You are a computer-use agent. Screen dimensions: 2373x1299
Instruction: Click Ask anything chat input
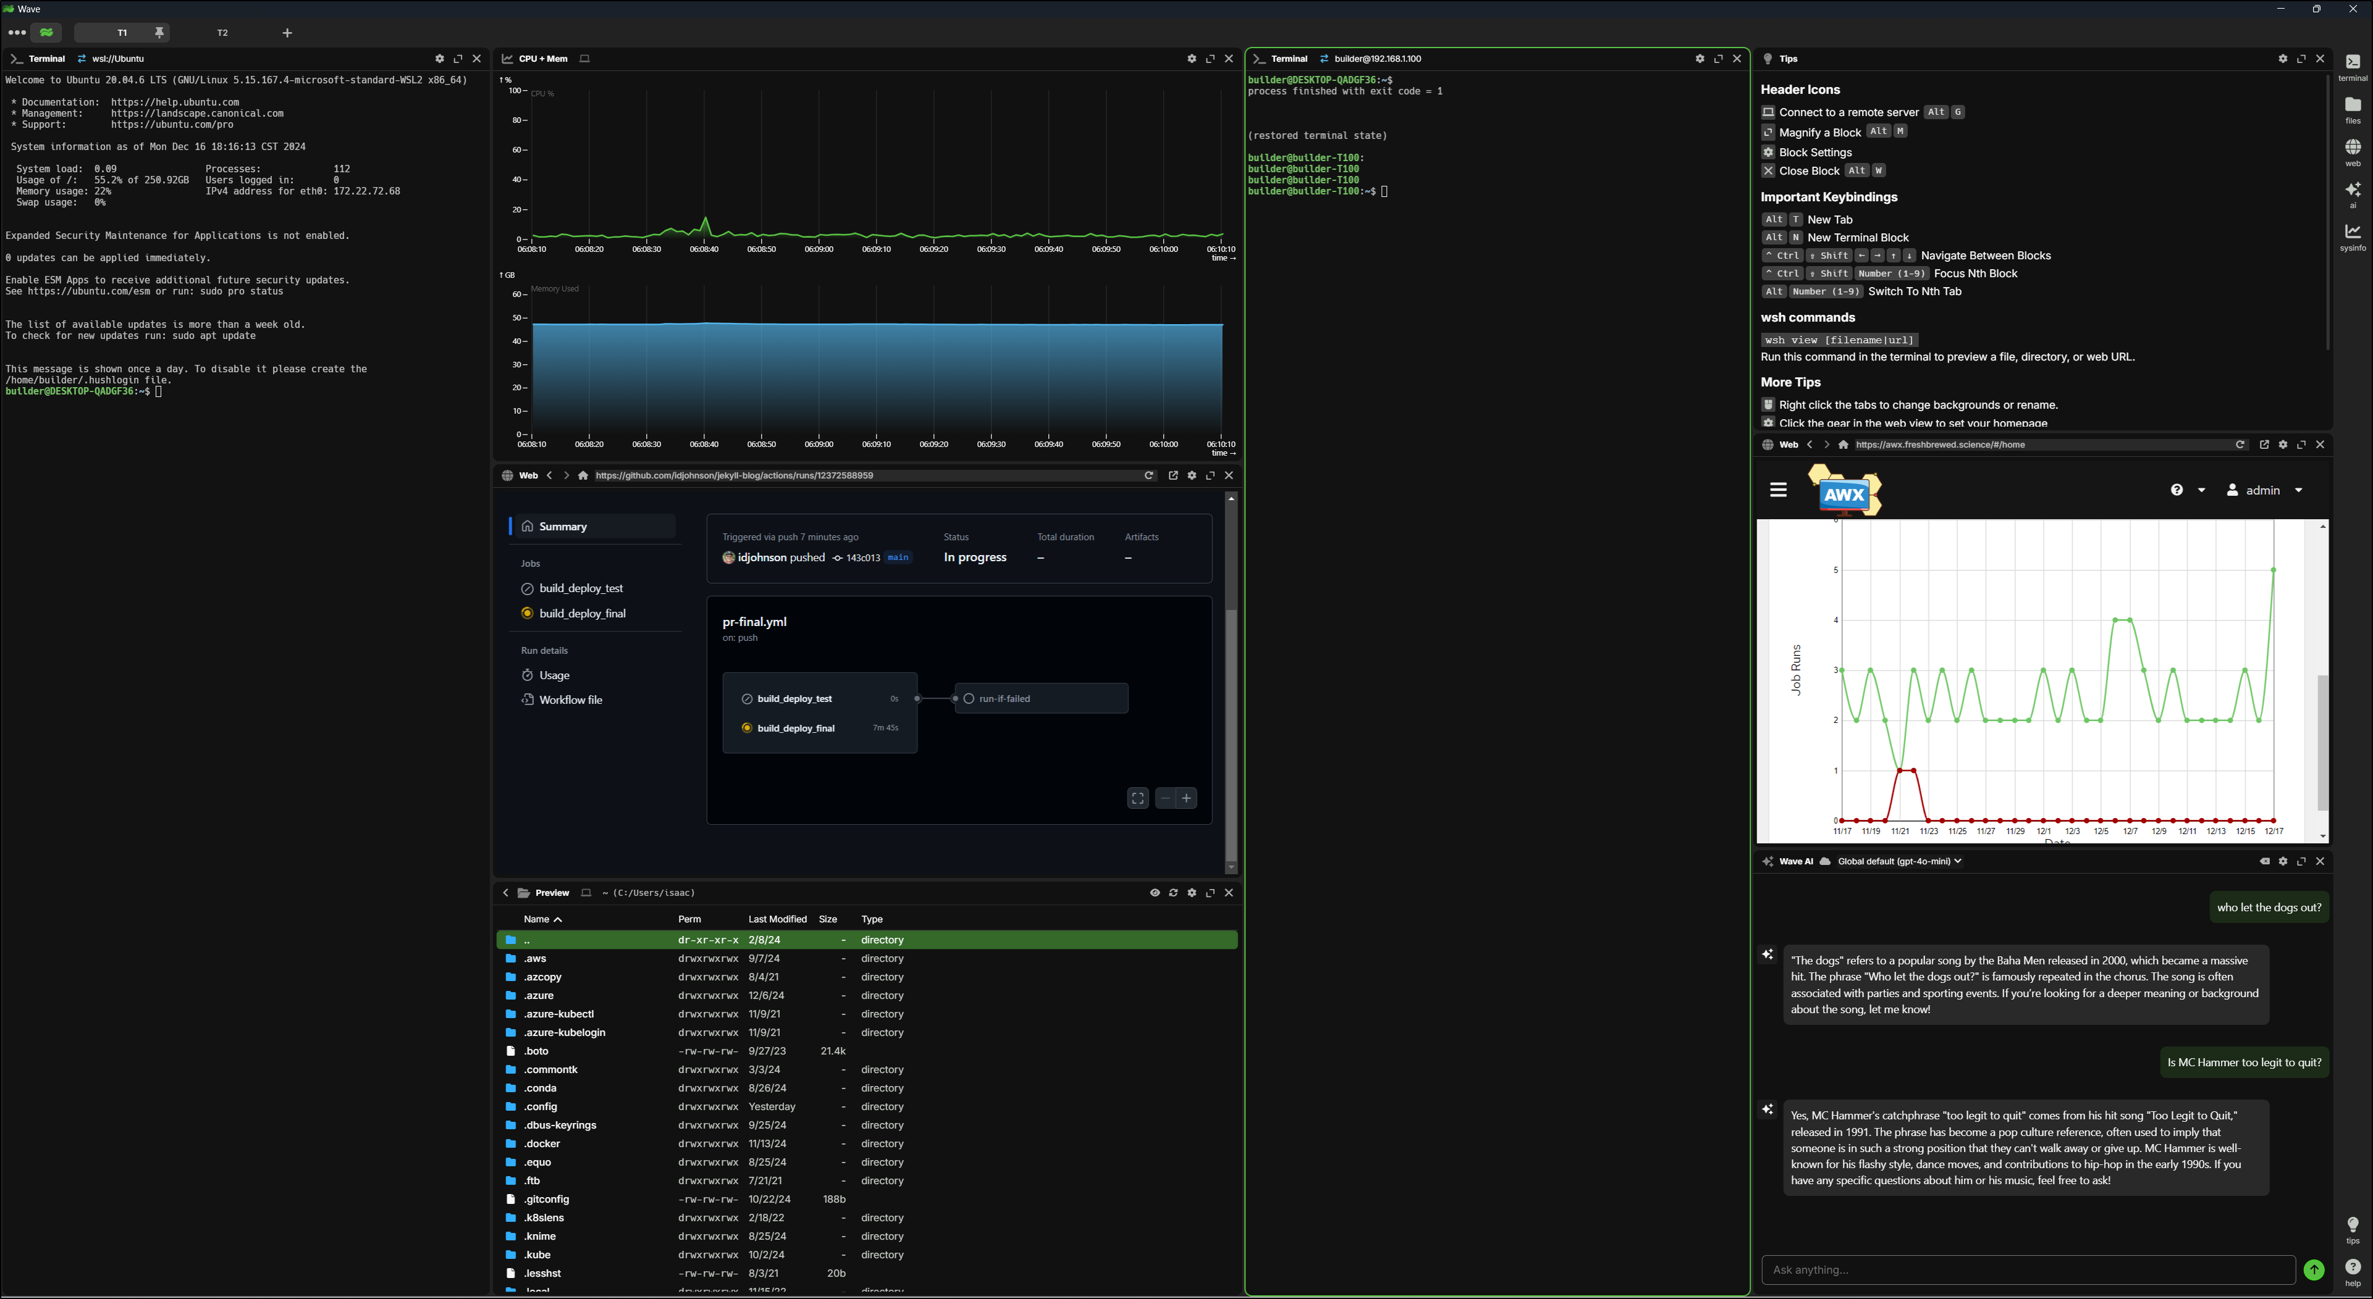pyautogui.click(x=2028, y=1269)
